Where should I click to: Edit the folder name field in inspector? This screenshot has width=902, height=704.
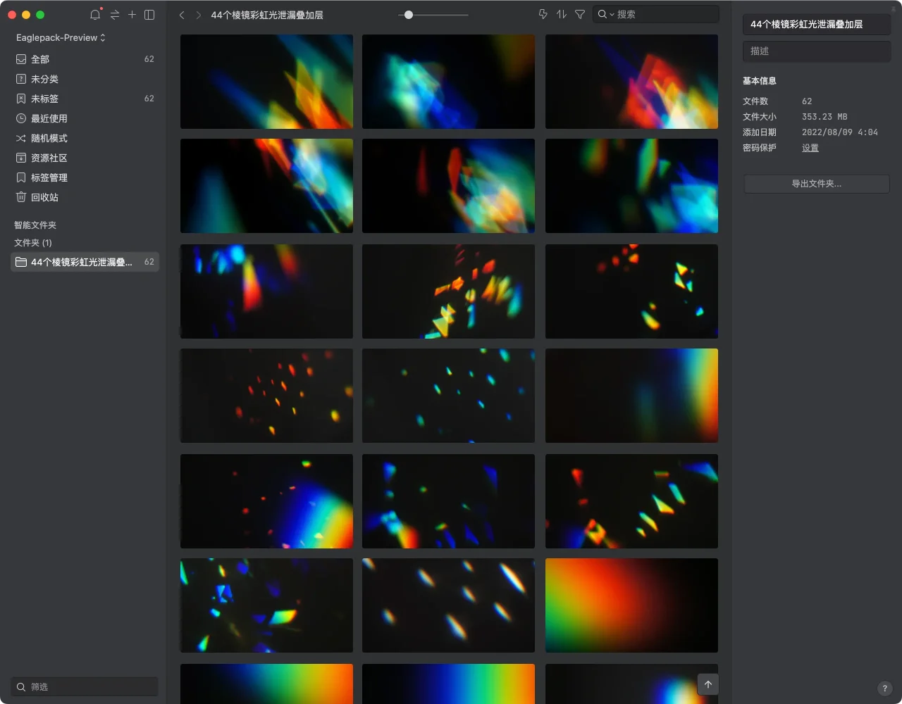(817, 24)
